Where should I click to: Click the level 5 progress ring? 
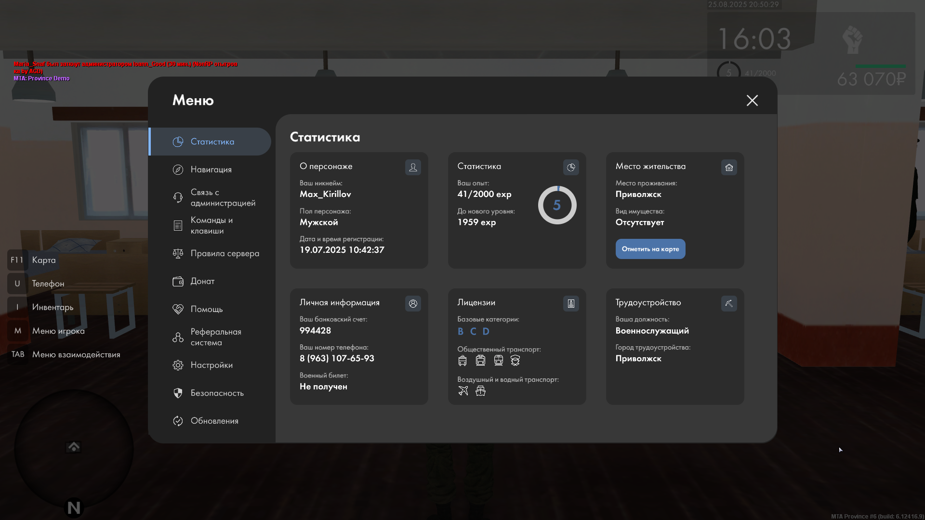(557, 205)
